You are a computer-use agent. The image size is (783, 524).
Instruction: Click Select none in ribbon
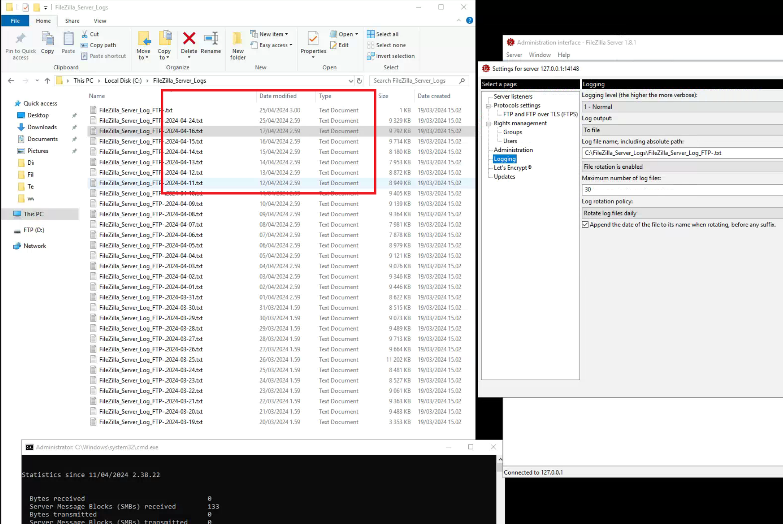tap(386, 45)
